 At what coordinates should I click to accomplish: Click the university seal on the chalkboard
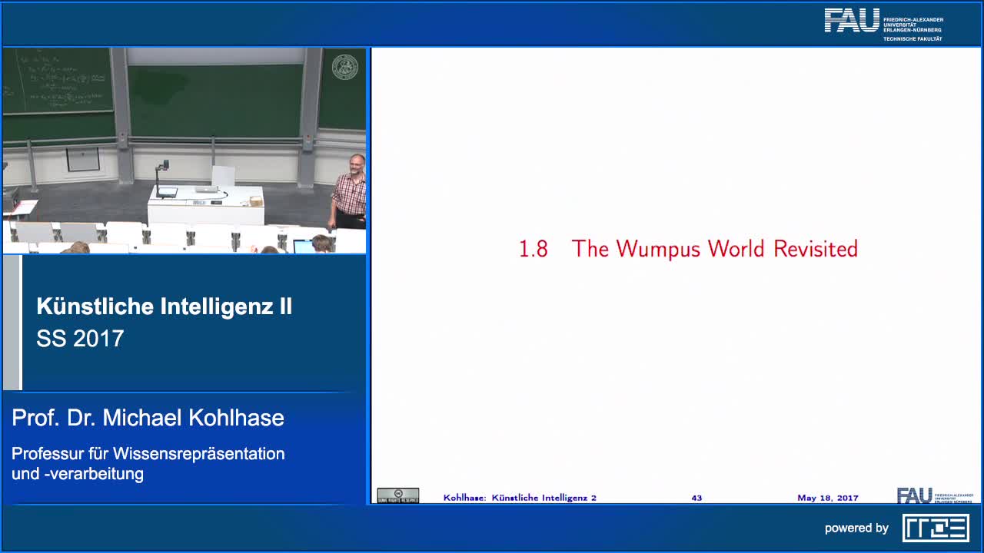(344, 68)
